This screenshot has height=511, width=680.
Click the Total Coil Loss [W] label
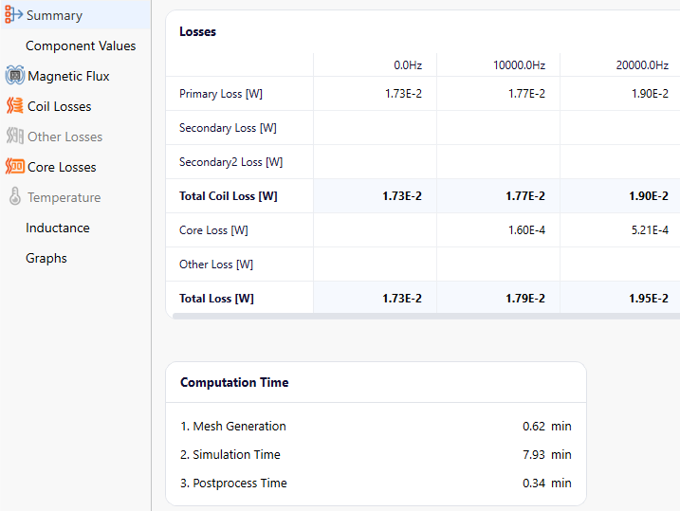[x=229, y=196]
